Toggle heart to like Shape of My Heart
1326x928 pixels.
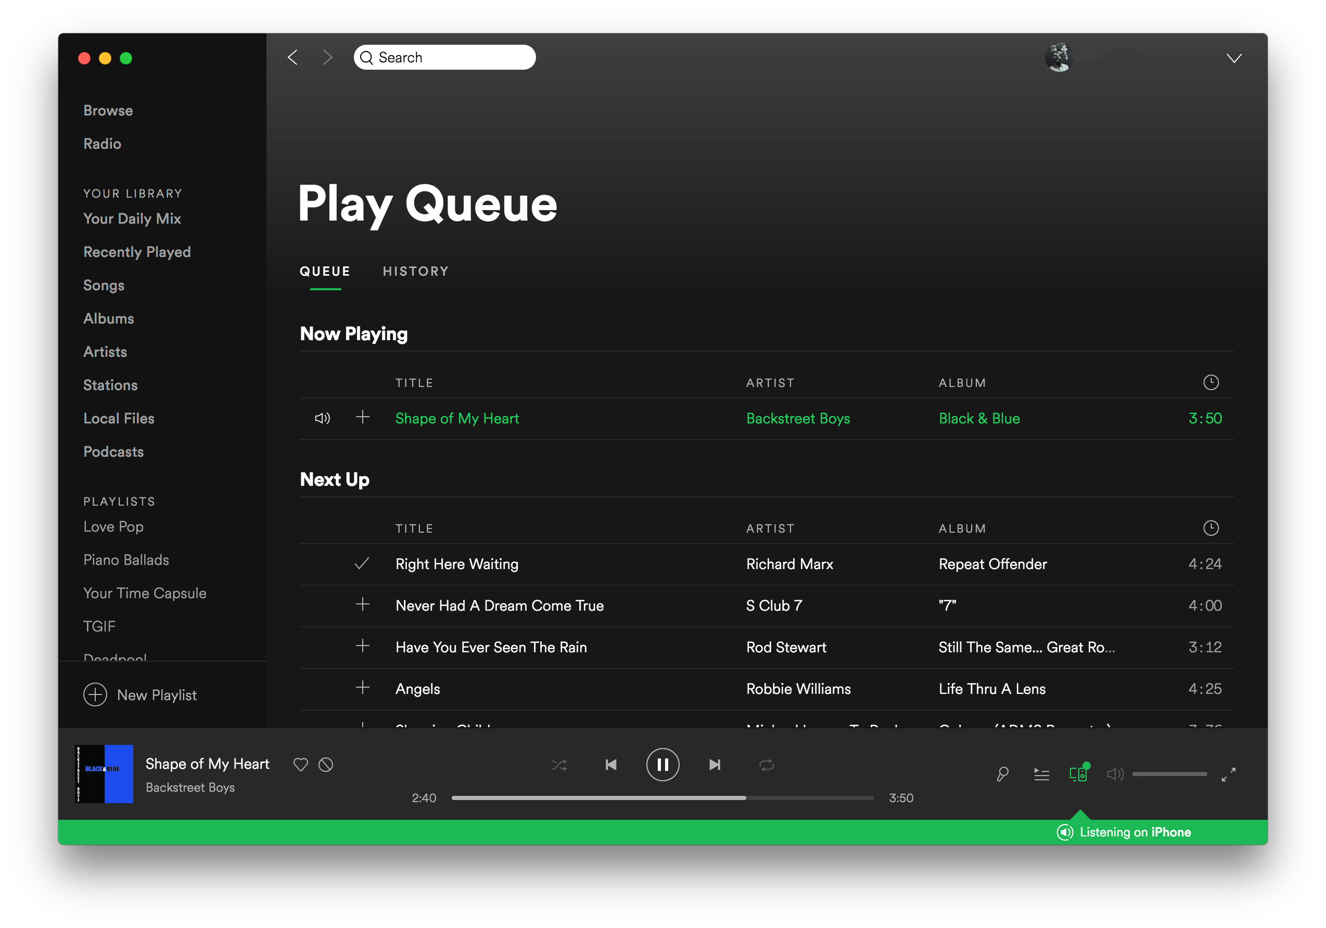click(301, 765)
